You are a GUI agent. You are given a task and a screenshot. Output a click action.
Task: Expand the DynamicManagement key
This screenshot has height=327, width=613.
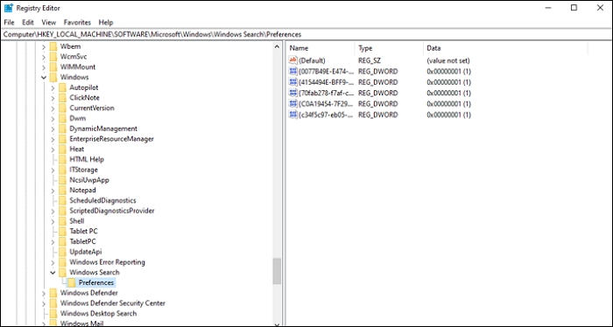pos(53,129)
